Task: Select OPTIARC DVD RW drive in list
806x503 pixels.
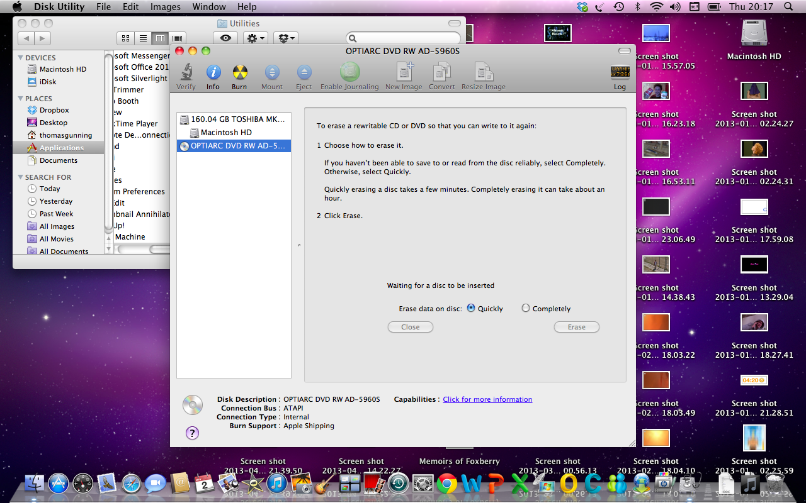Action: (234, 146)
